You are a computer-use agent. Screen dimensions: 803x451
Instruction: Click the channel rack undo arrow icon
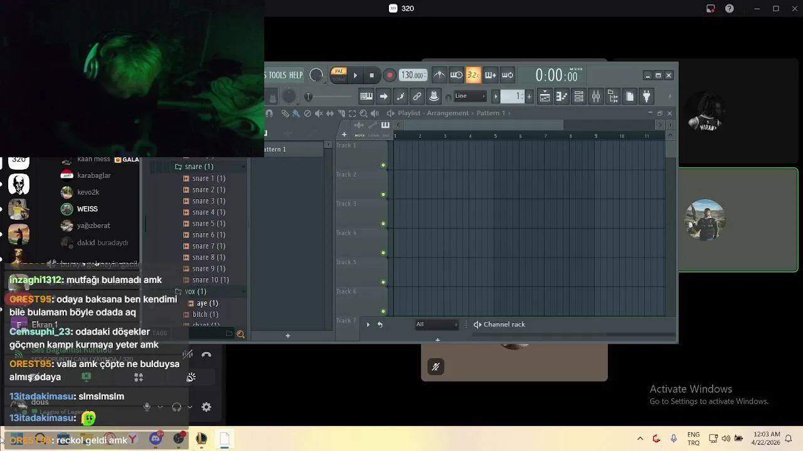point(380,324)
